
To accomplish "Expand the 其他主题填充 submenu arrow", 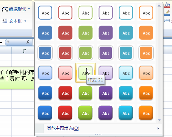I will (158, 128).
